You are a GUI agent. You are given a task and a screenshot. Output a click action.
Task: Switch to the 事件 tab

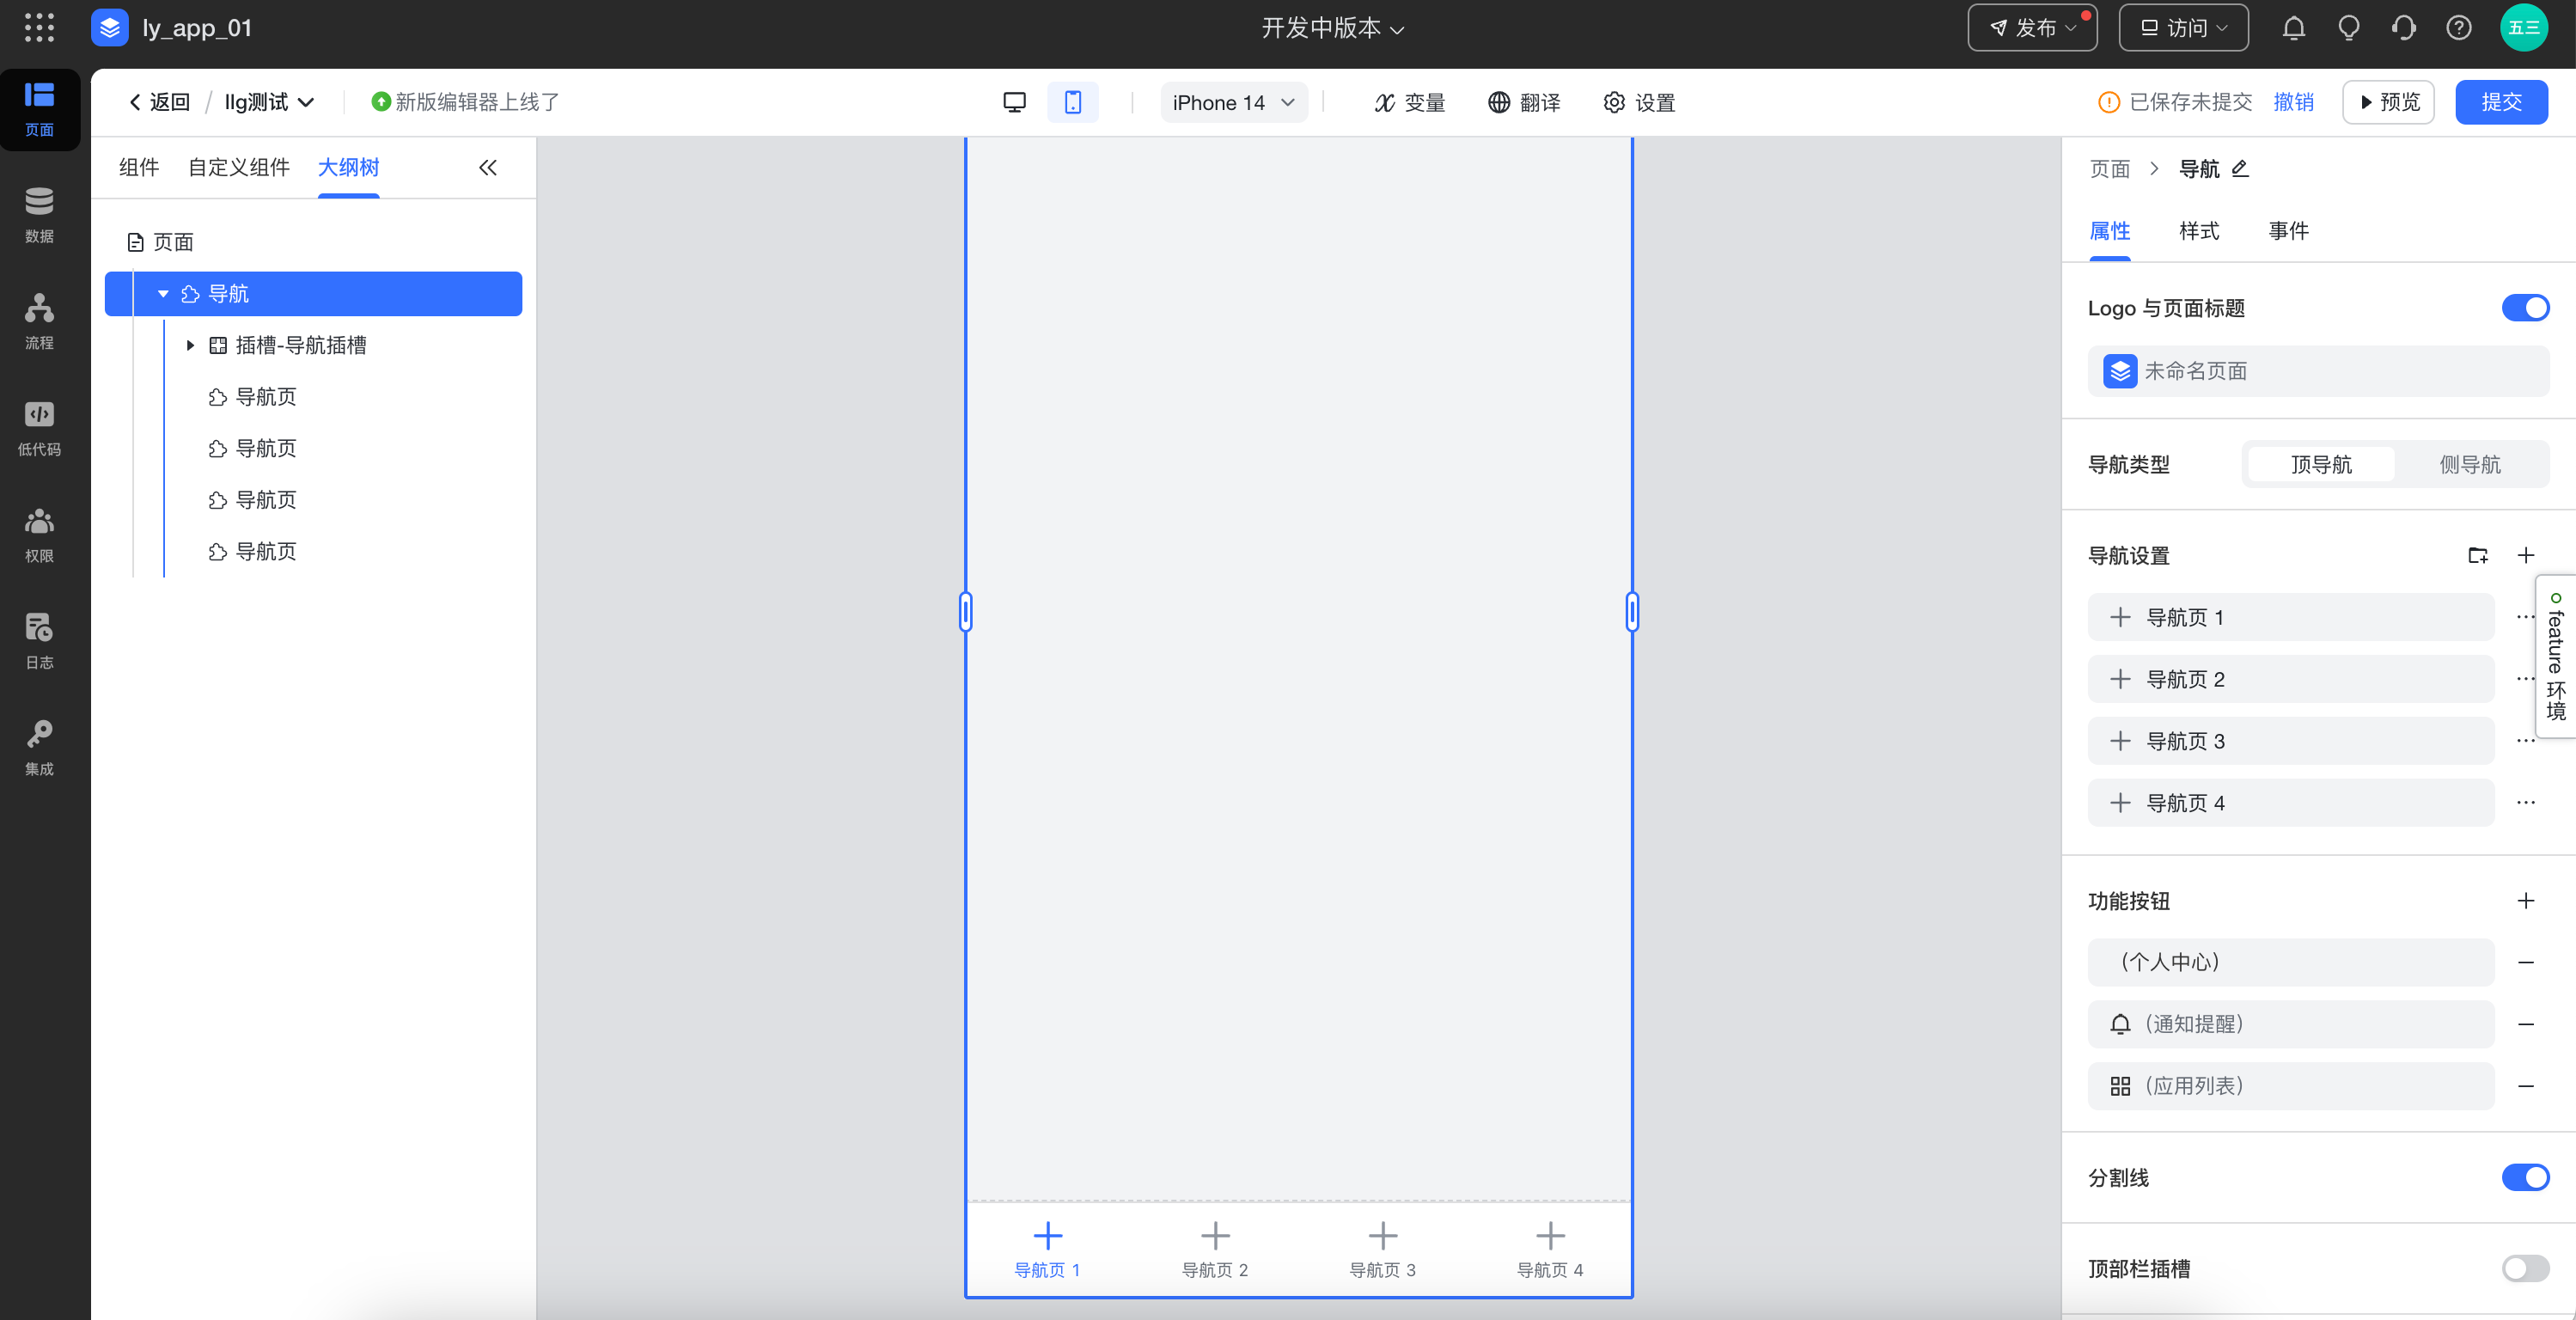[2288, 231]
